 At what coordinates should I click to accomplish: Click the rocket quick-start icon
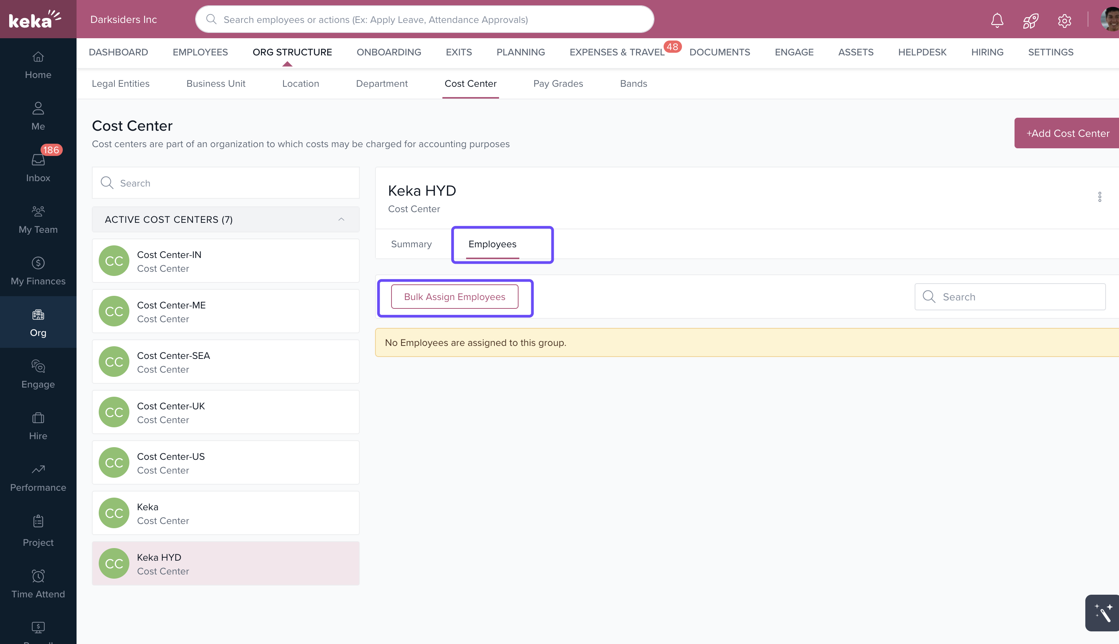pyautogui.click(x=1031, y=20)
